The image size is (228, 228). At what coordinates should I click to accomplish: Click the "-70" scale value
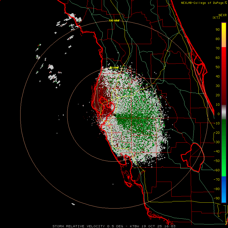tap(217, 180)
